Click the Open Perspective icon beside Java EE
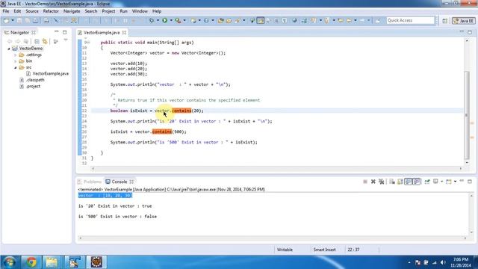This screenshot has width=478, height=269. [x=445, y=20]
